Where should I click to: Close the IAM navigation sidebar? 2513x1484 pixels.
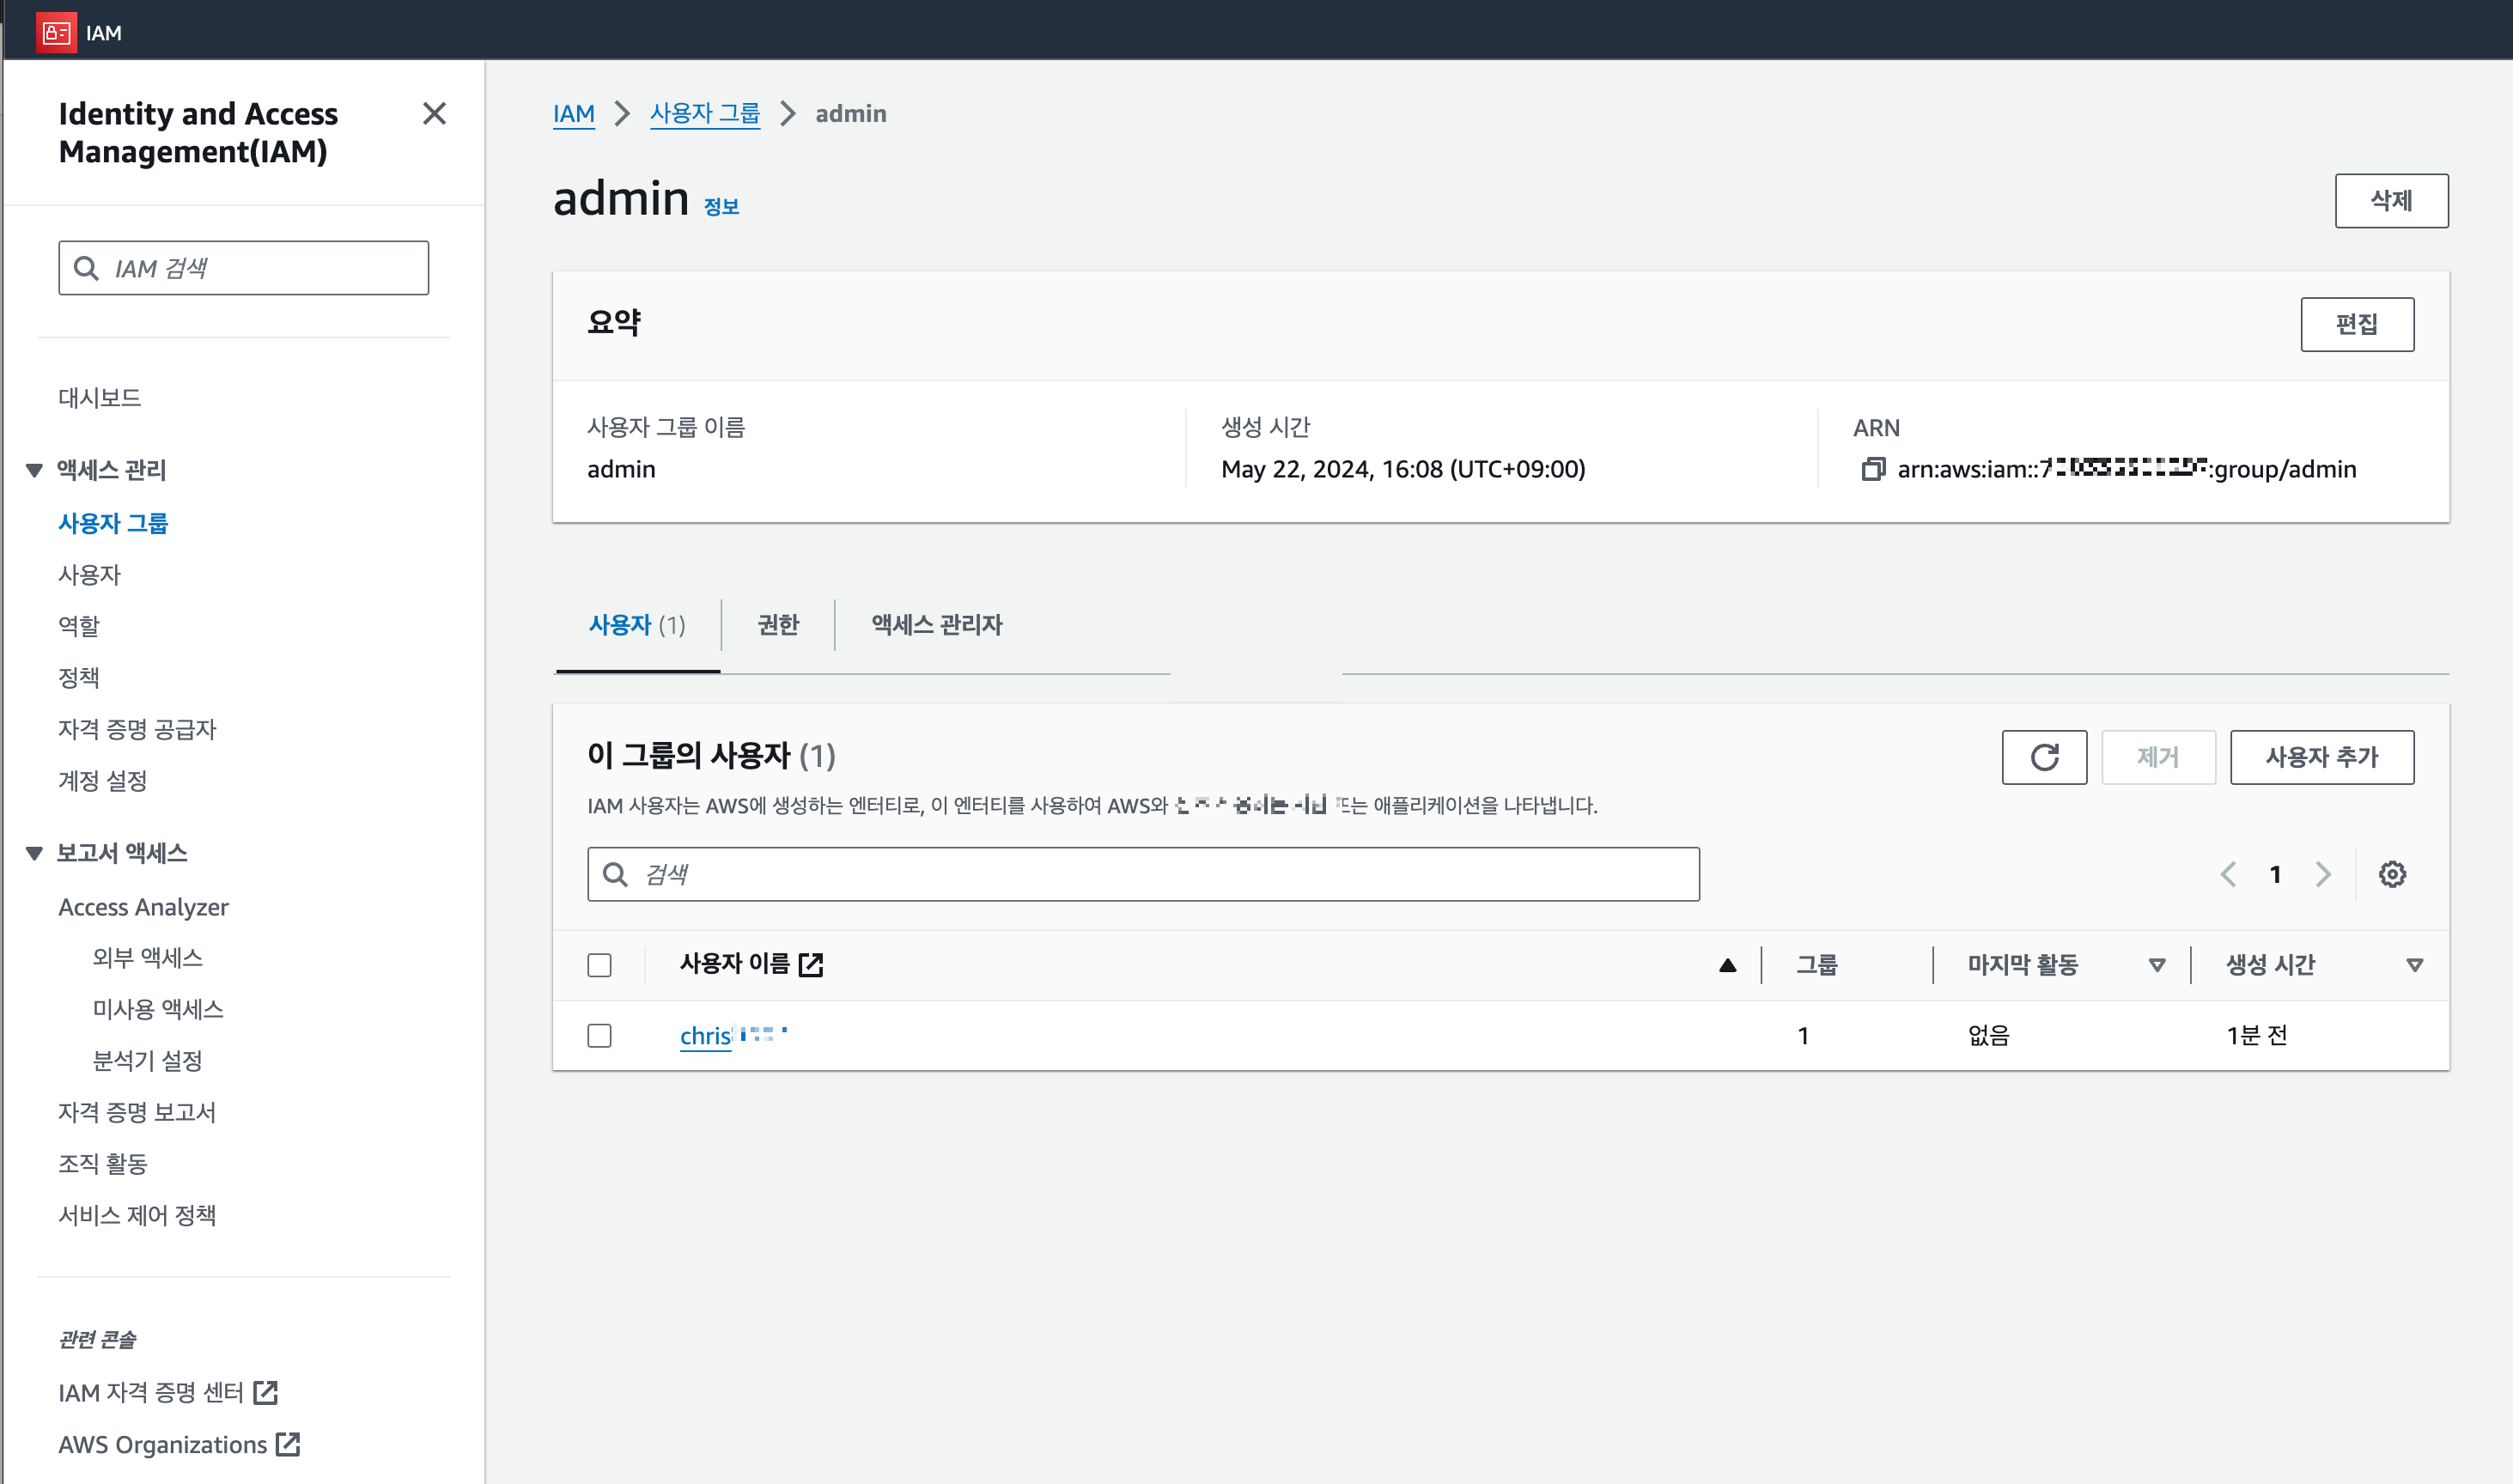[x=434, y=114]
